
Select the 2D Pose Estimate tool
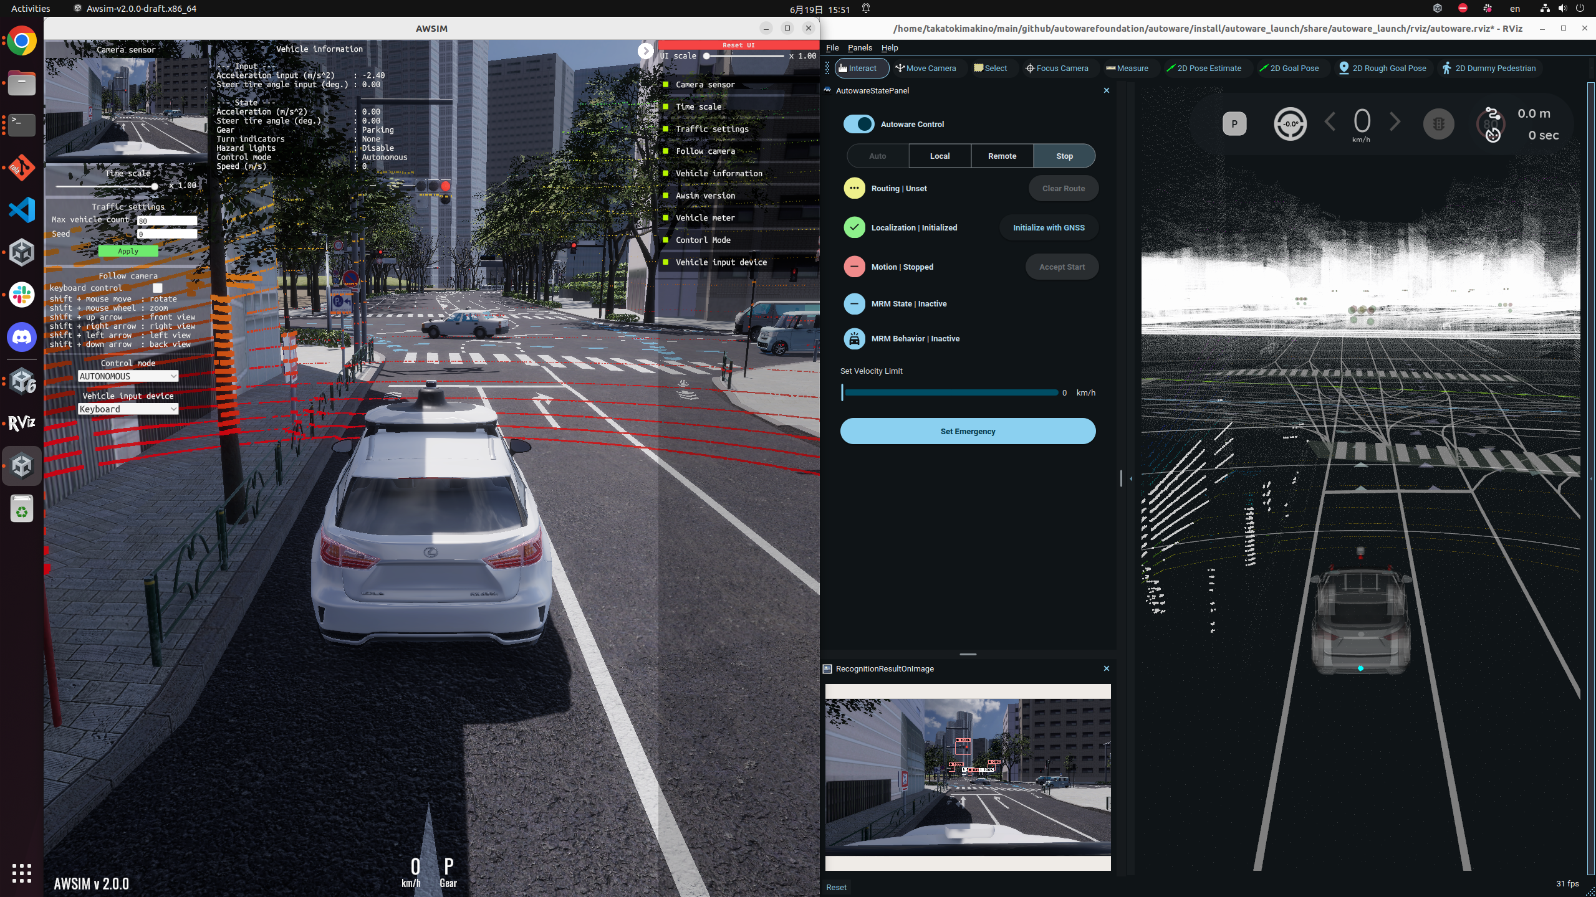pyautogui.click(x=1203, y=69)
